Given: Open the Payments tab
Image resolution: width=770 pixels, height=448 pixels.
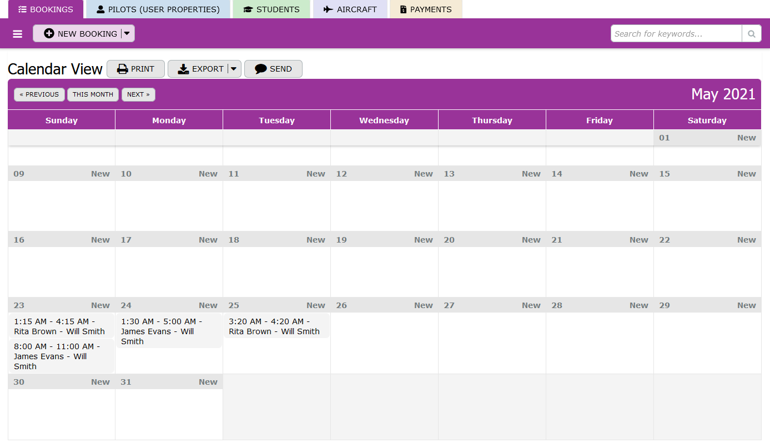Looking at the screenshot, I should point(425,9).
